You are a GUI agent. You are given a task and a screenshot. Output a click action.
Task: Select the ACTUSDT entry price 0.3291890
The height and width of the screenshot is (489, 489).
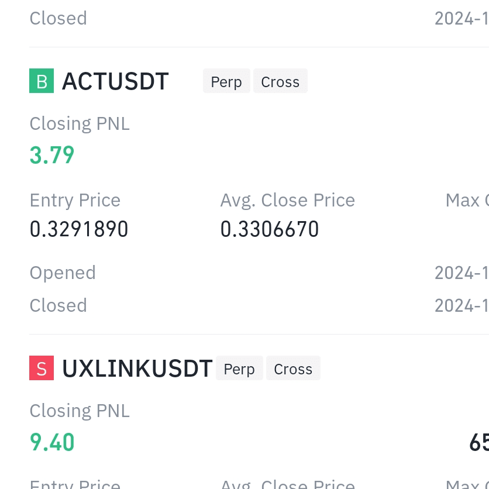click(x=79, y=229)
